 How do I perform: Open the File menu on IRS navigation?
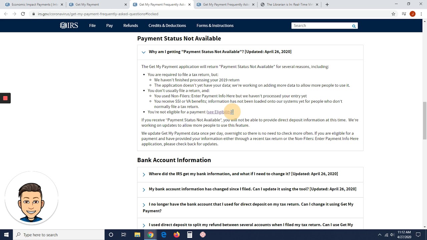(x=92, y=26)
